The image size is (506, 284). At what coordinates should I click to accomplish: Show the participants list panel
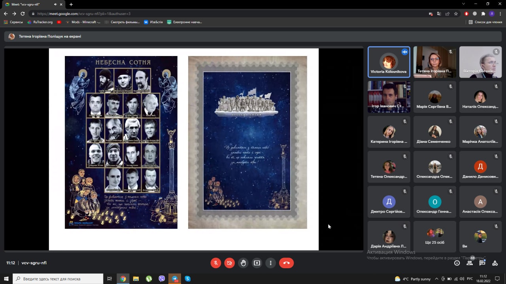click(x=470, y=263)
